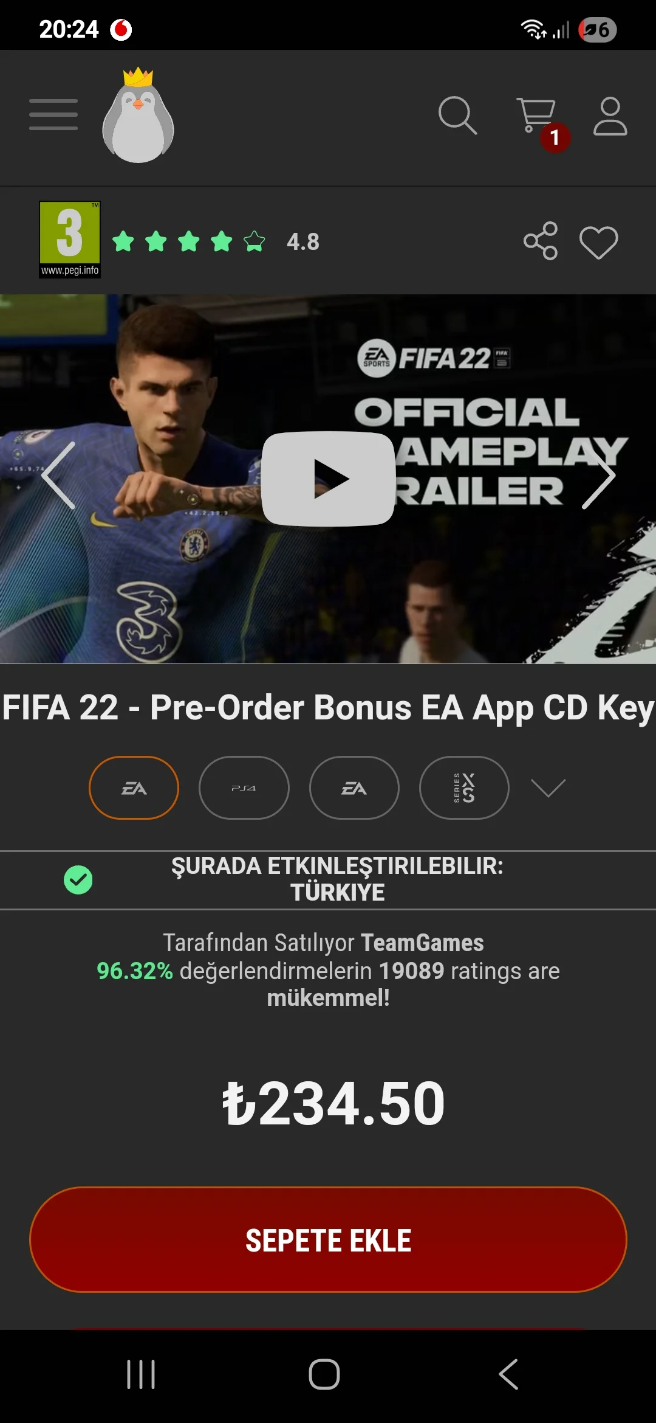Open the user account profile icon
Screen dimensions: 656x1423
pyautogui.click(x=610, y=116)
